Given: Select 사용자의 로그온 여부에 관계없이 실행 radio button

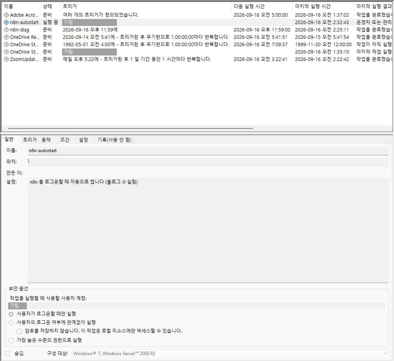Looking at the screenshot, I should pos(11,323).
